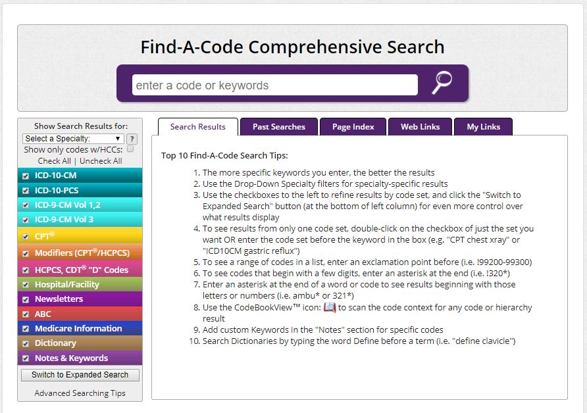Click tip 1 about specific keywords

pos(319,172)
